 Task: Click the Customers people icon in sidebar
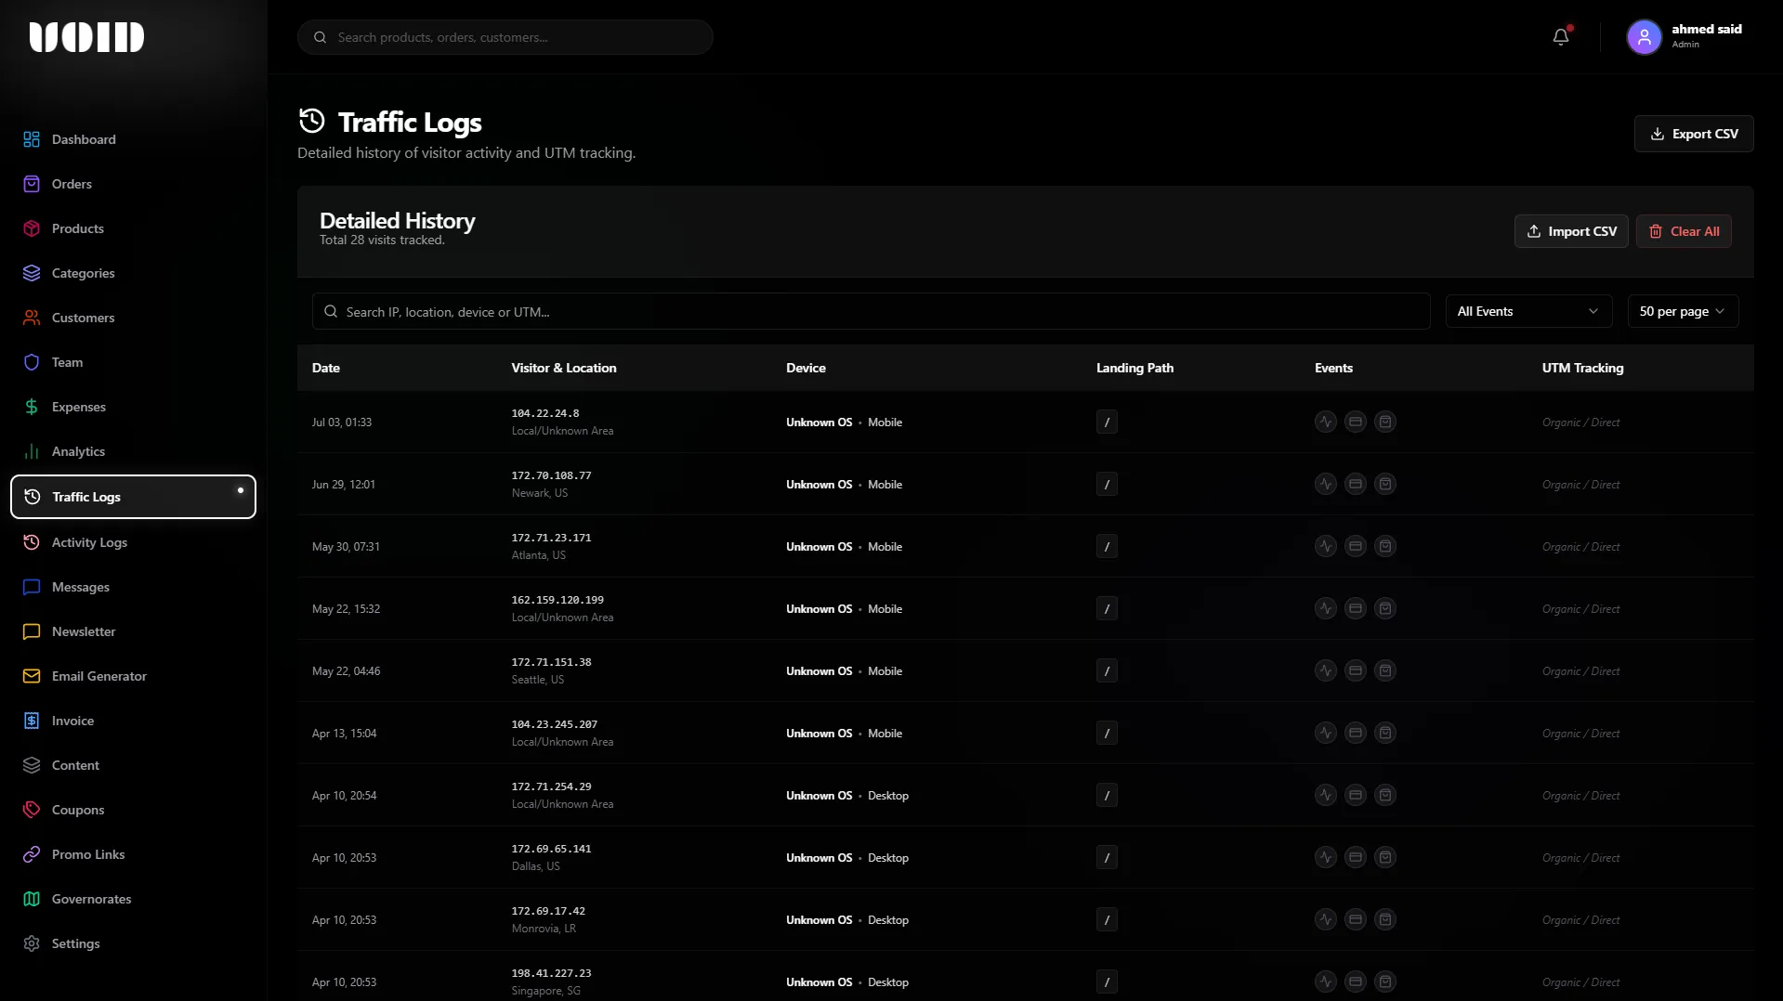point(32,318)
